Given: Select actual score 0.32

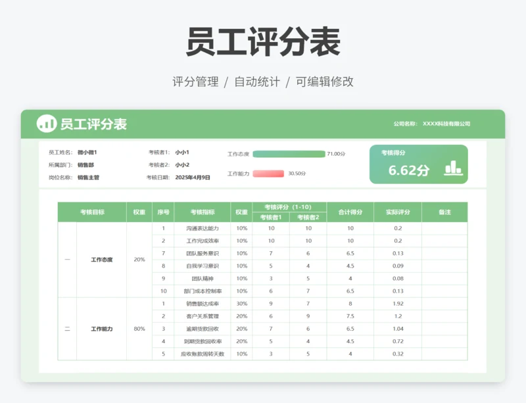Looking at the screenshot, I should (x=398, y=354).
